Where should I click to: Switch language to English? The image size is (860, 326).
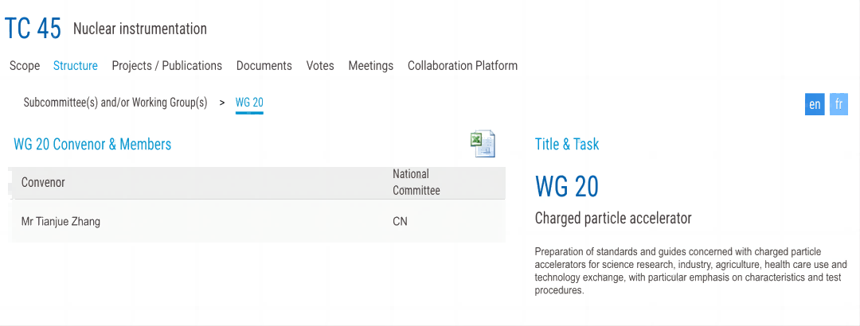click(815, 105)
